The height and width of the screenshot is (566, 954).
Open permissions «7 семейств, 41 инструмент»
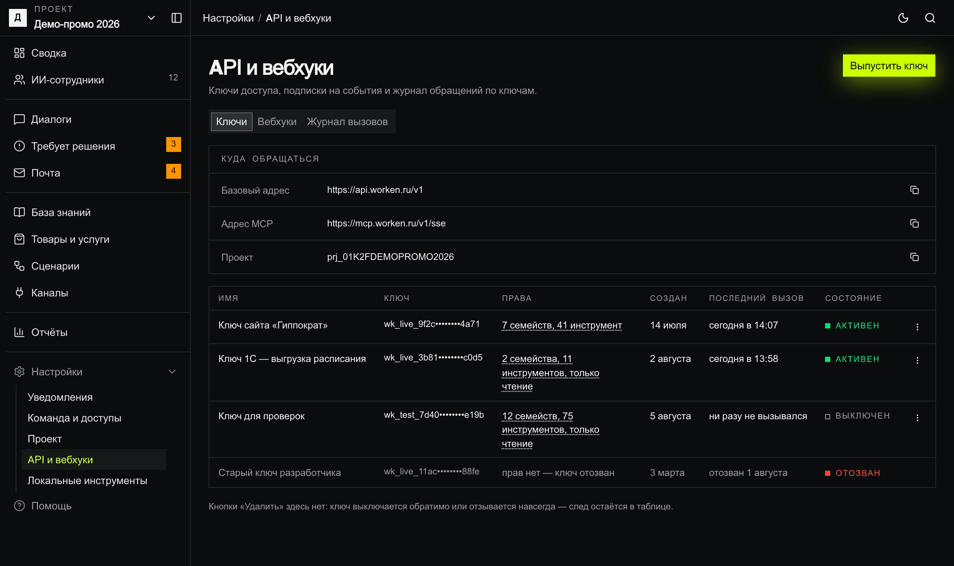click(x=562, y=325)
